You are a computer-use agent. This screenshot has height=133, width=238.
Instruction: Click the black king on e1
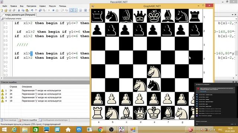coord(154,16)
